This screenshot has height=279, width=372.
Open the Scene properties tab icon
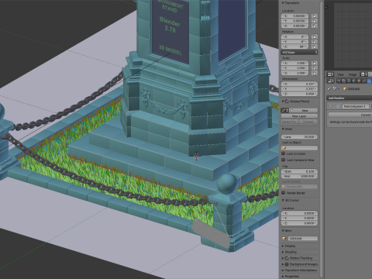(x=349, y=81)
